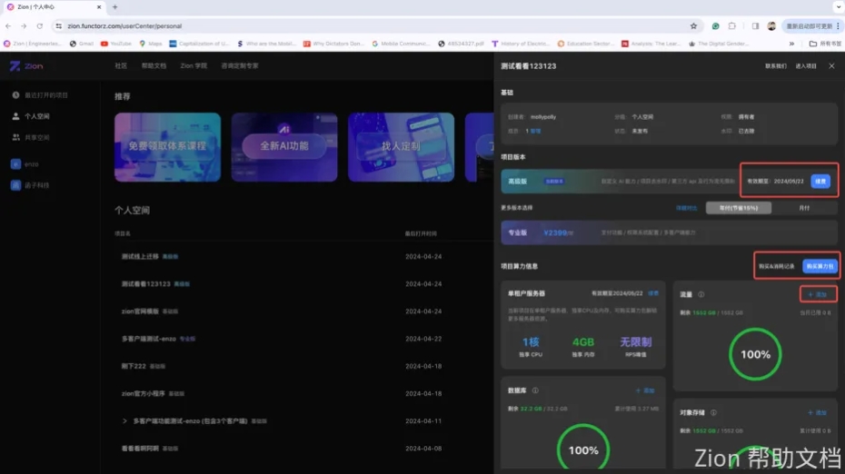The height and width of the screenshot is (474, 845).
Task: Open 社区 in the top navigation
Action: [121, 65]
